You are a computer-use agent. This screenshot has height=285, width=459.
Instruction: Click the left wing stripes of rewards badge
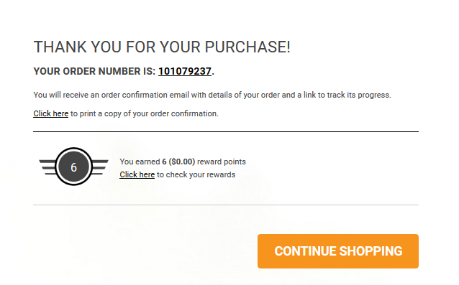coord(47,167)
